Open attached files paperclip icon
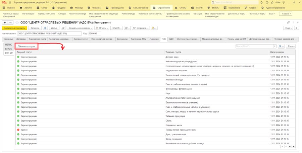 [63, 28]
